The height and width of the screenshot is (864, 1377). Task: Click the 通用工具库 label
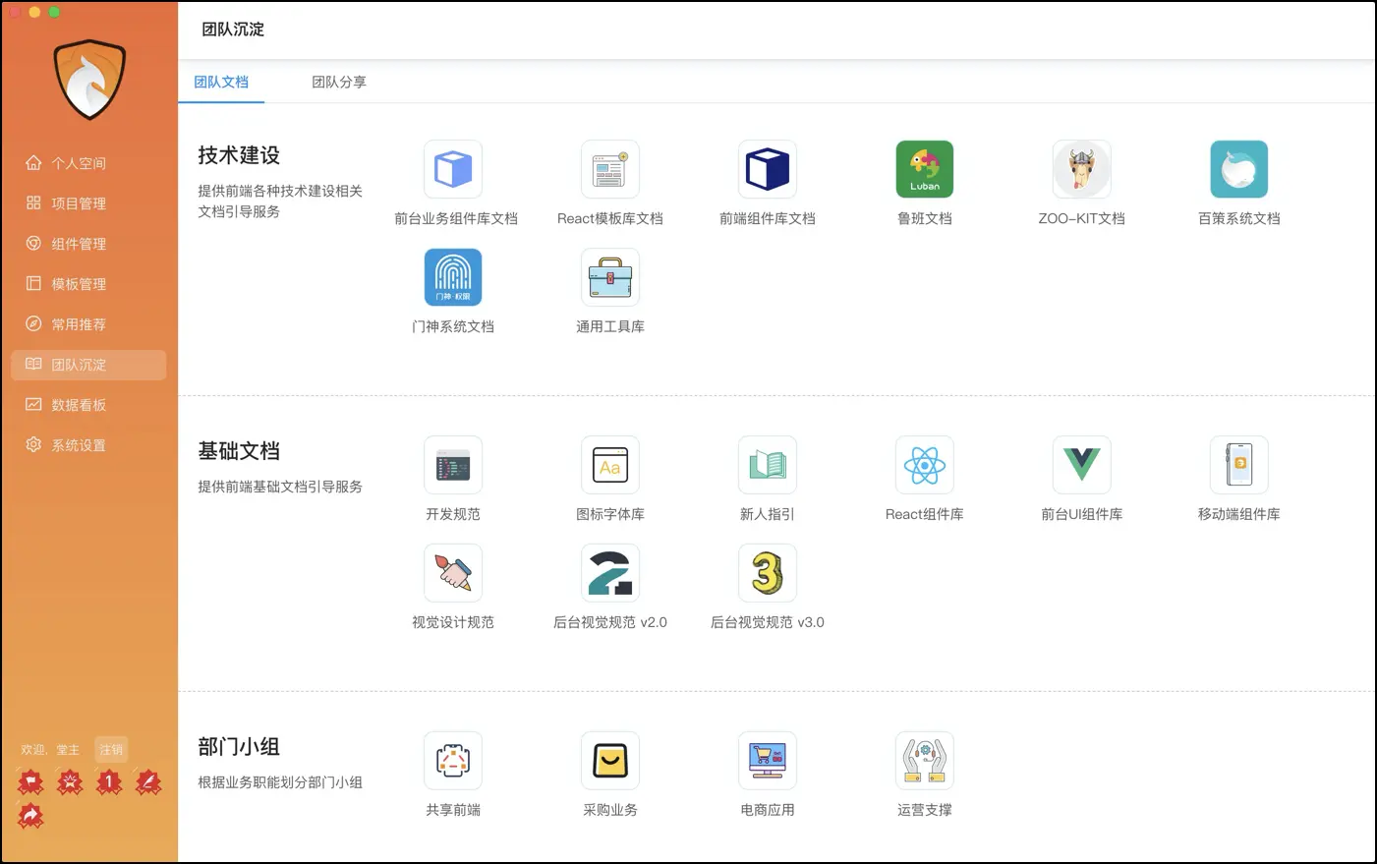[x=610, y=327]
